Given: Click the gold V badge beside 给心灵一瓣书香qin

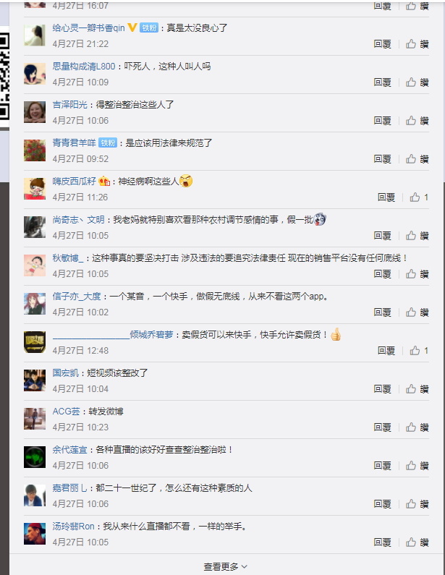Looking at the screenshot, I should click(132, 27).
